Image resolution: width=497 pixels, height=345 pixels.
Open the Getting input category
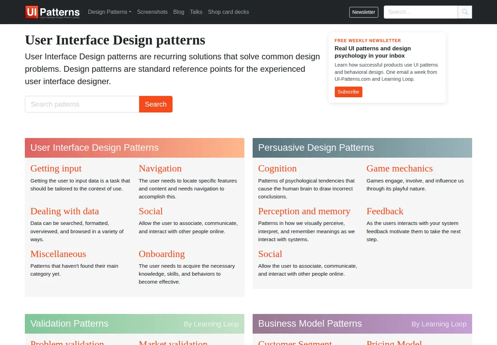pyautogui.click(x=56, y=168)
